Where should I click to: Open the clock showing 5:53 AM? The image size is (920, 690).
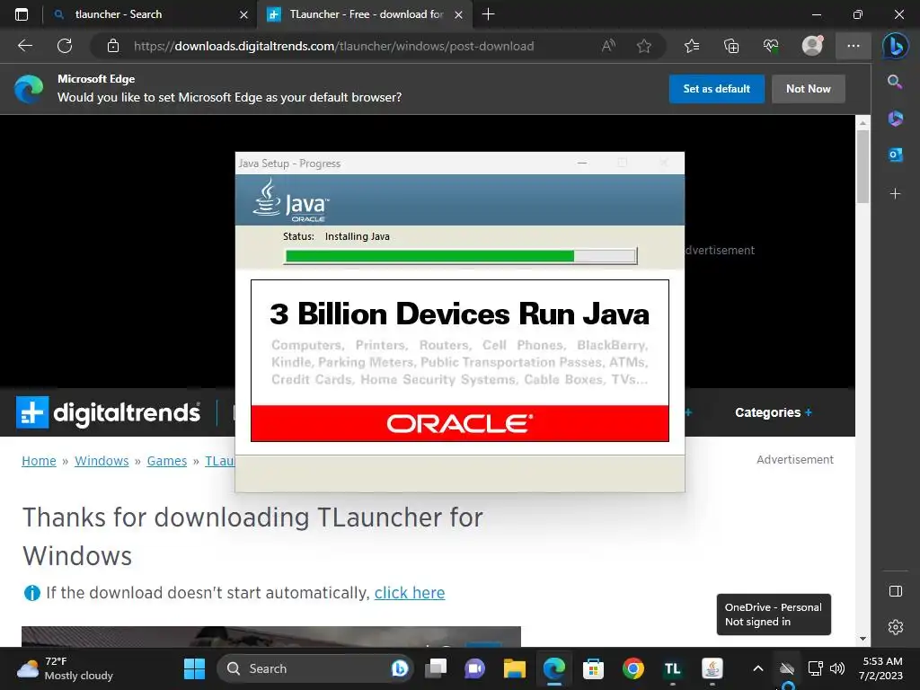coord(880,668)
